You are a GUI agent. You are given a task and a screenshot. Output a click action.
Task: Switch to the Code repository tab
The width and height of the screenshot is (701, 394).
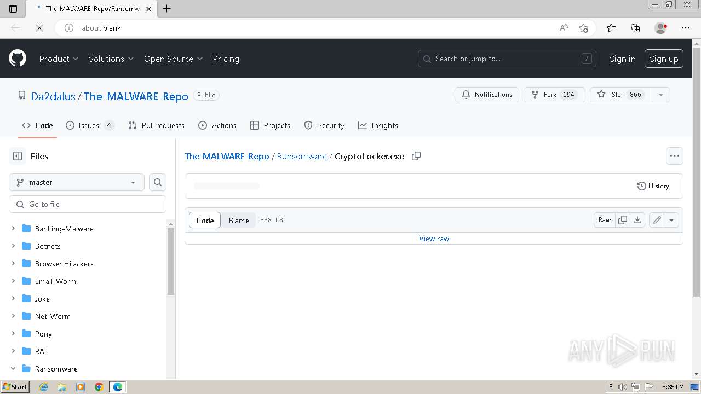tap(37, 125)
